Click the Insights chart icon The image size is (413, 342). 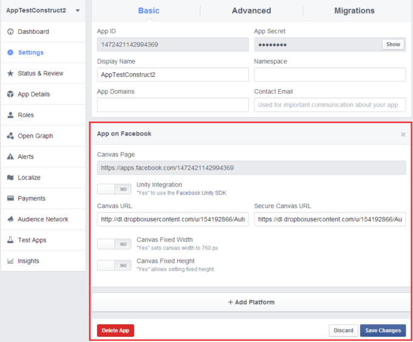tap(10, 261)
